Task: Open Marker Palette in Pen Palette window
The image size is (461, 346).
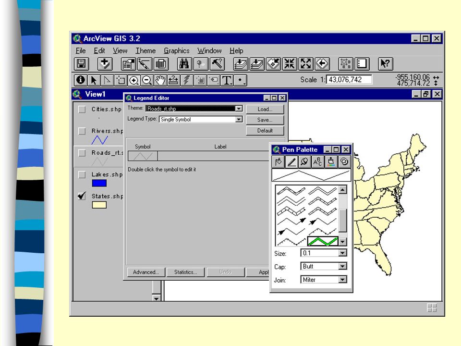Action: [x=305, y=161]
